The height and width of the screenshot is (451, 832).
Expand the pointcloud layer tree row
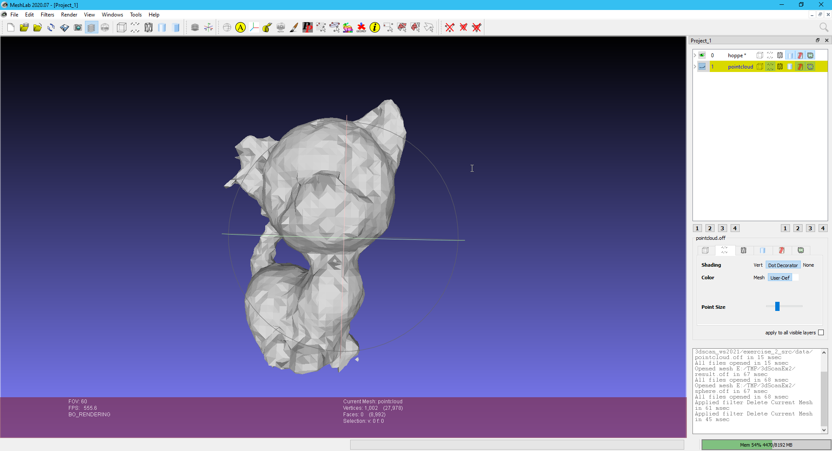click(695, 67)
